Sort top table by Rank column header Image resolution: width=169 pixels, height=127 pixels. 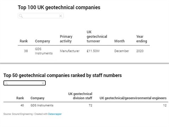(24, 41)
